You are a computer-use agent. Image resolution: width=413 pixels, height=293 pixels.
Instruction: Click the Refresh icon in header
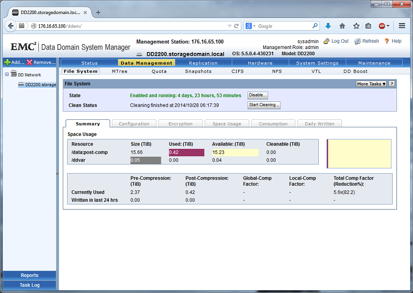coord(358,41)
